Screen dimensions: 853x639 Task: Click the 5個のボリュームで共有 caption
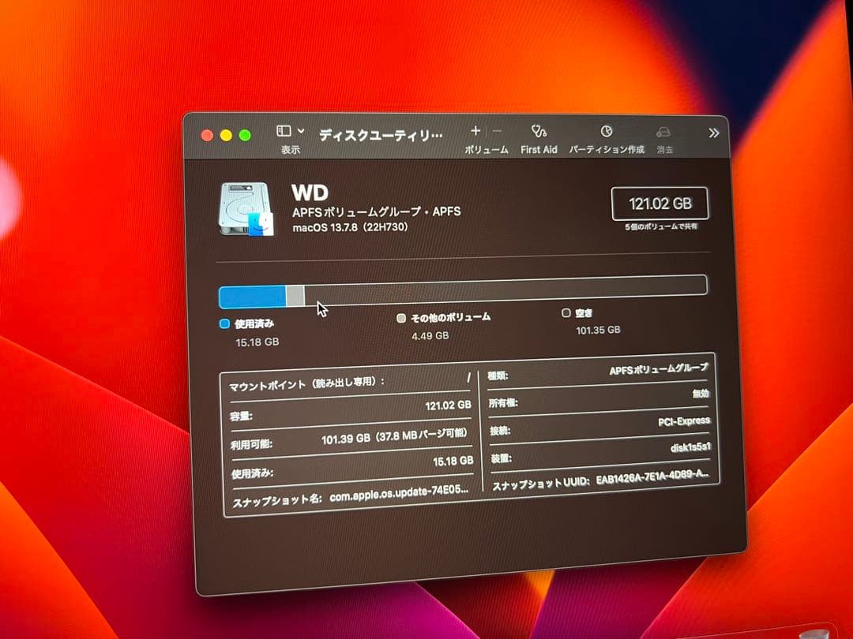[660, 226]
